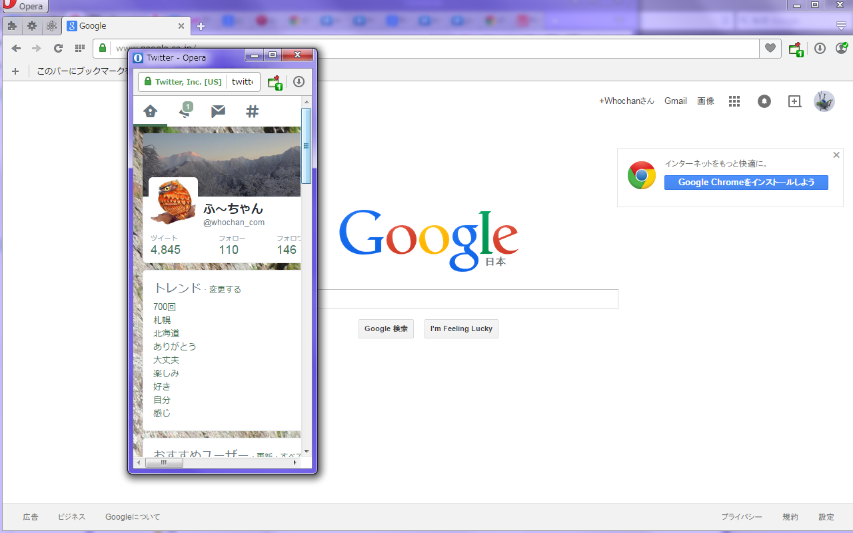Click the @whochan_com username

click(x=234, y=223)
